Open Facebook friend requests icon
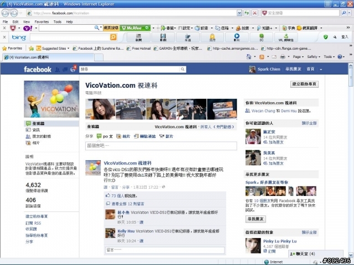Viewport: 354px width, 265px height. [x=58, y=70]
